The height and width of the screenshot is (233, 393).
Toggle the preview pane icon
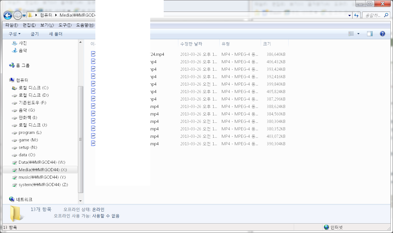tap(370, 34)
